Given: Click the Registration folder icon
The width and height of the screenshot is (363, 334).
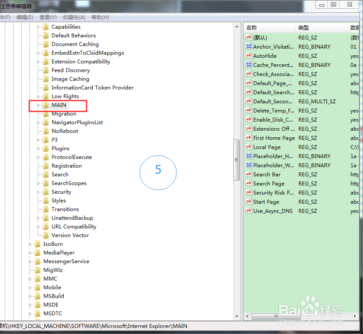Looking at the screenshot, I should coord(46,166).
